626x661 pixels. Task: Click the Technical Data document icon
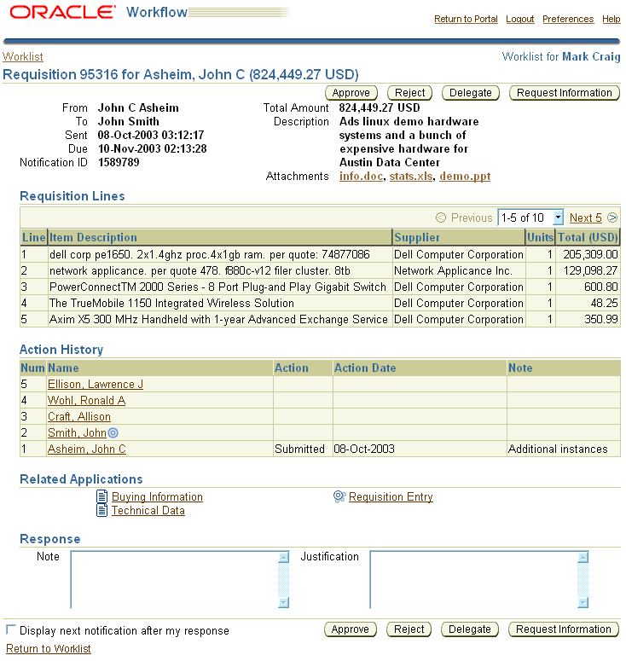click(x=101, y=510)
